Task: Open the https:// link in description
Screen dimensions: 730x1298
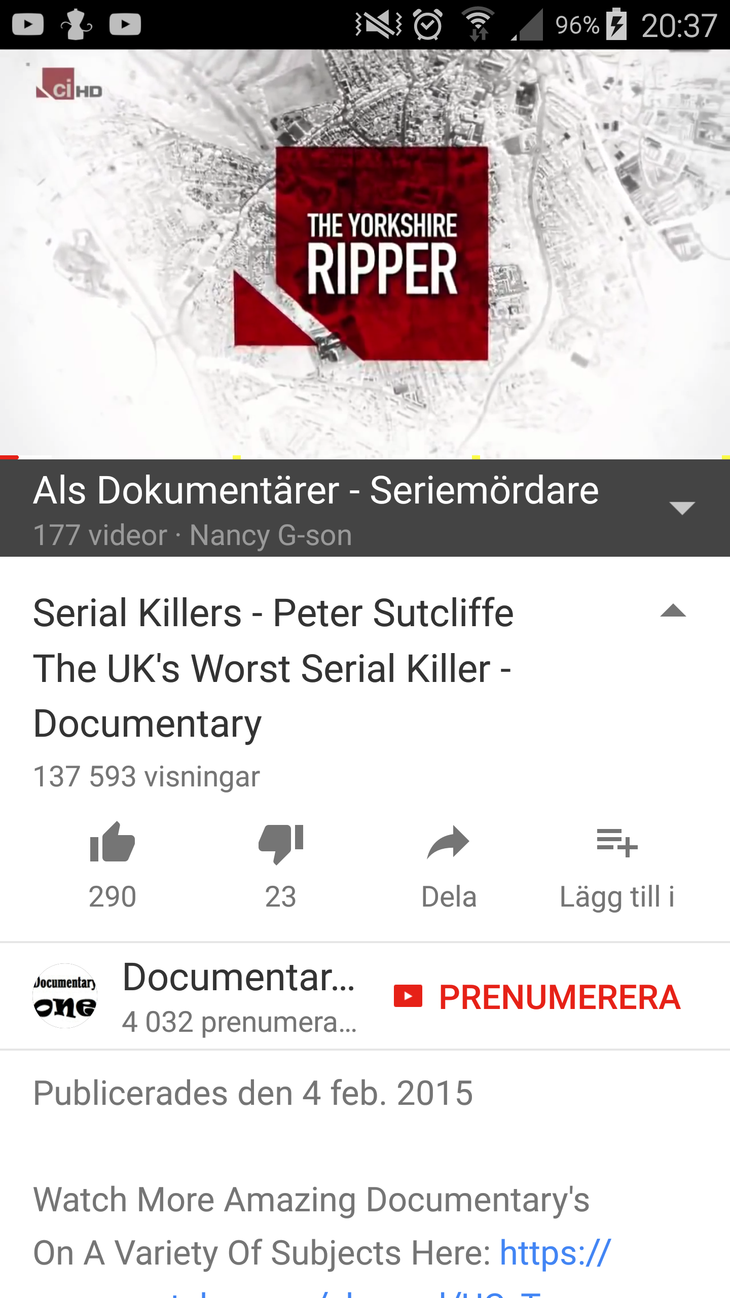Action: point(555,1252)
